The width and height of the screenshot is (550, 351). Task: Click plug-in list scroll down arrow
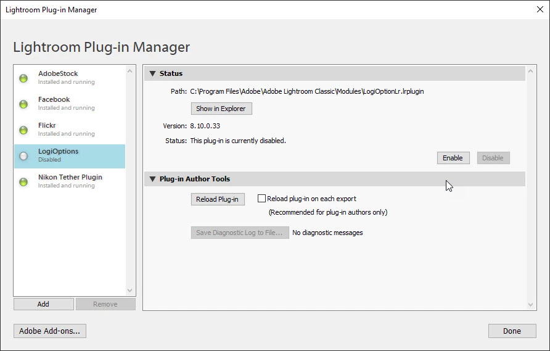(129, 291)
